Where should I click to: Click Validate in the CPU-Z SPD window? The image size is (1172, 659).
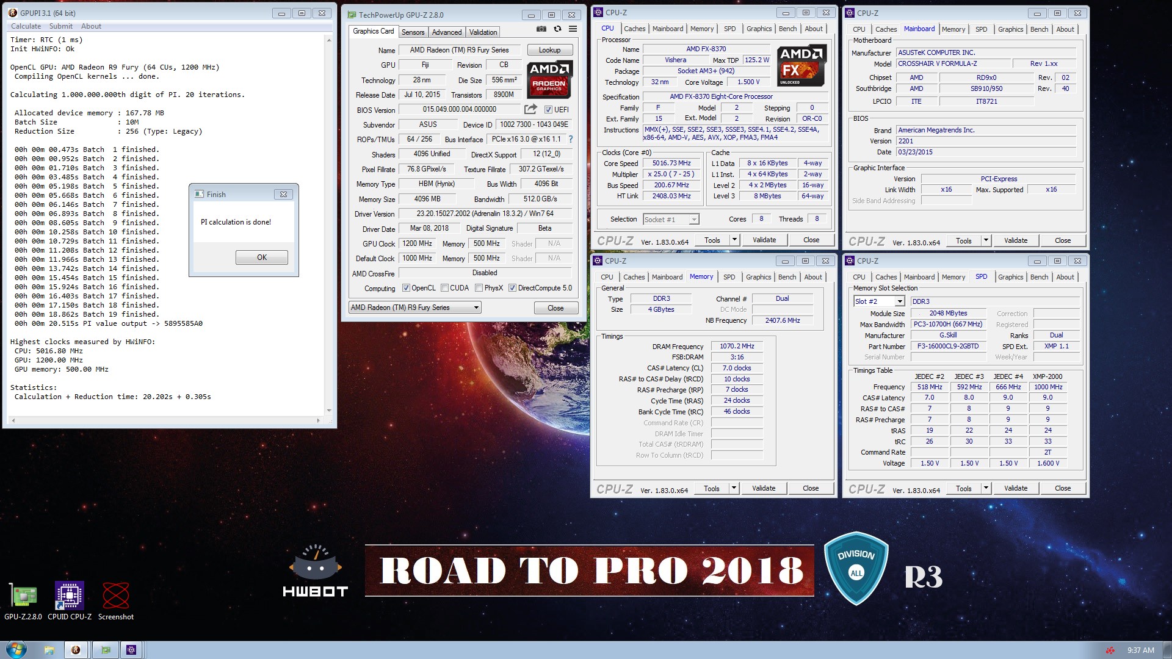pyautogui.click(x=1016, y=488)
